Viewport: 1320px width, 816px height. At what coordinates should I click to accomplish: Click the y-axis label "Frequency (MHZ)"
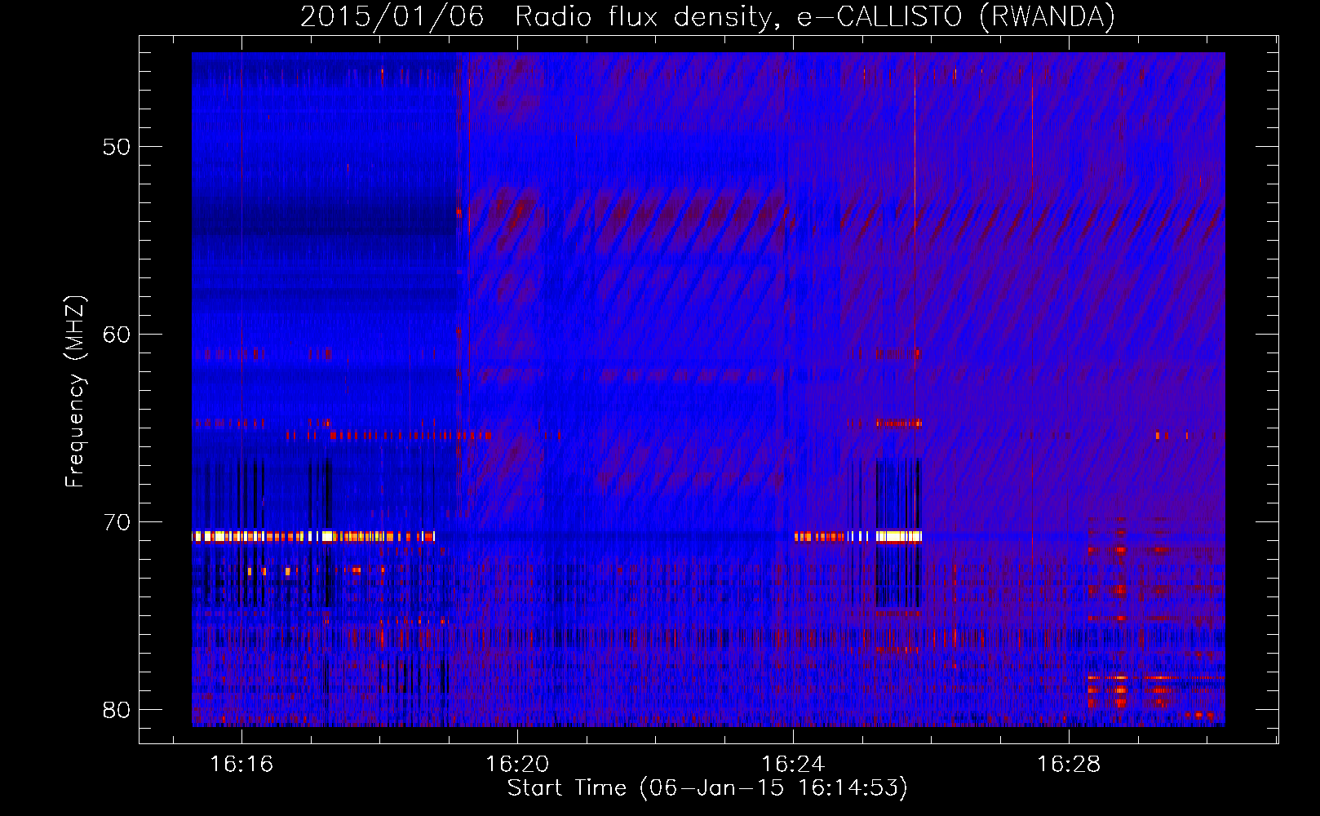(x=75, y=392)
